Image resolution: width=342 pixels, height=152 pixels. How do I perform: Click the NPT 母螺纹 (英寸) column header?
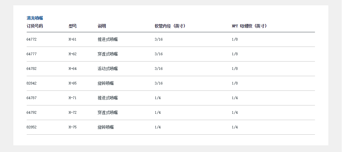pos(249,26)
